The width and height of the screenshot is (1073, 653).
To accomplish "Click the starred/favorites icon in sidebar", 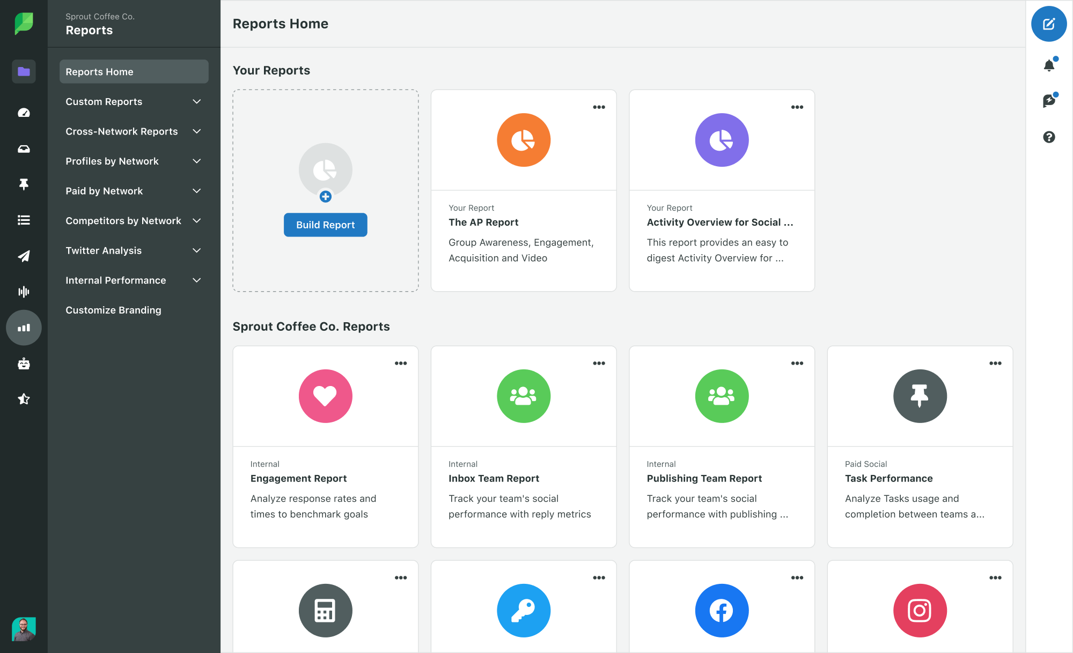I will coord(24,399).
